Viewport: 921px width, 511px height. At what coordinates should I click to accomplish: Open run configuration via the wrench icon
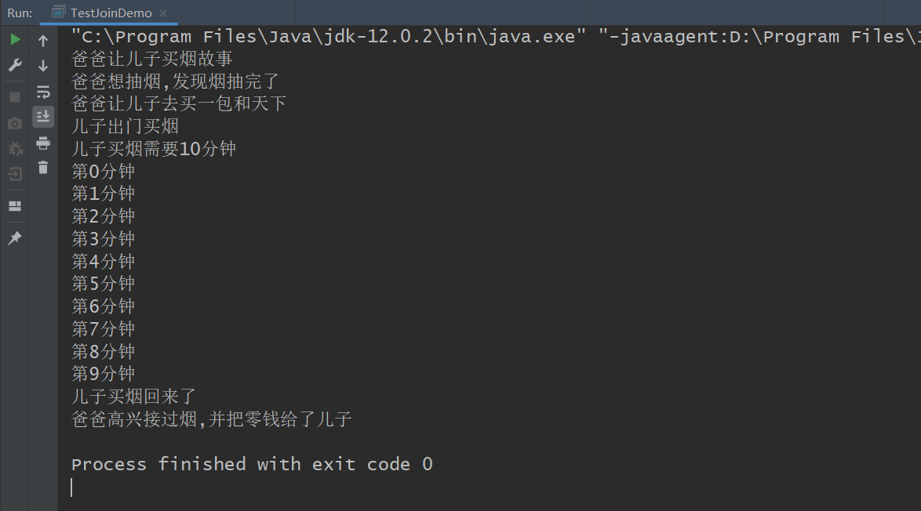point(15,66)
